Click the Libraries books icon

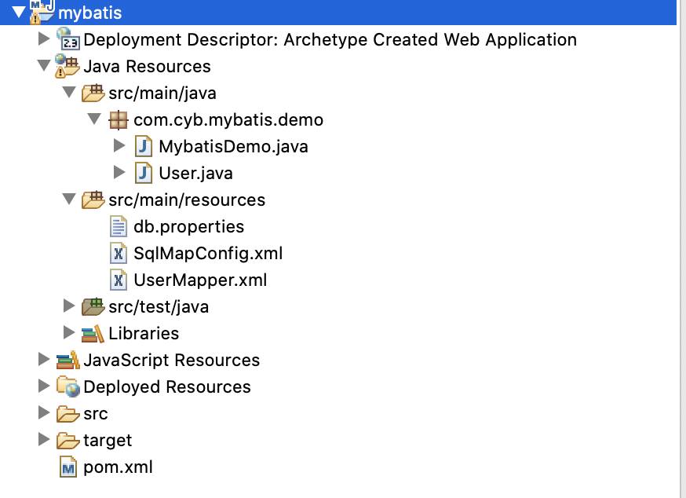(93, 334)
